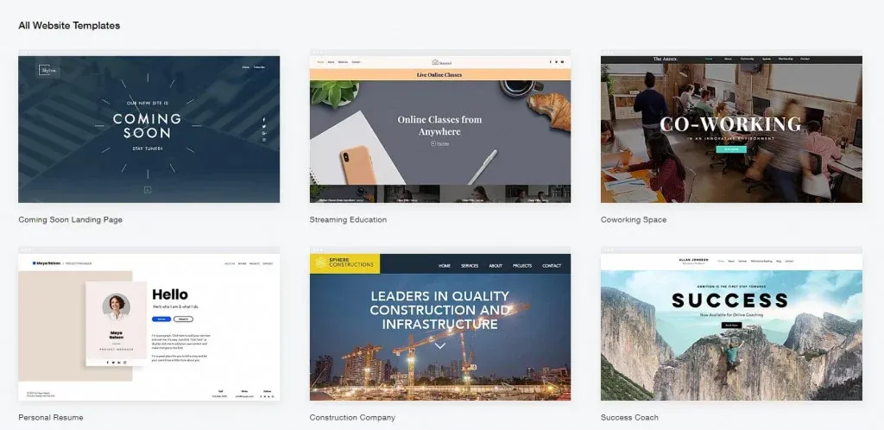Click the play video icon under Online Classes

coord(433,143)
